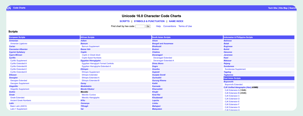
Task: Open the Basic Latin (ASCII) chart
Action: point(18,106)
